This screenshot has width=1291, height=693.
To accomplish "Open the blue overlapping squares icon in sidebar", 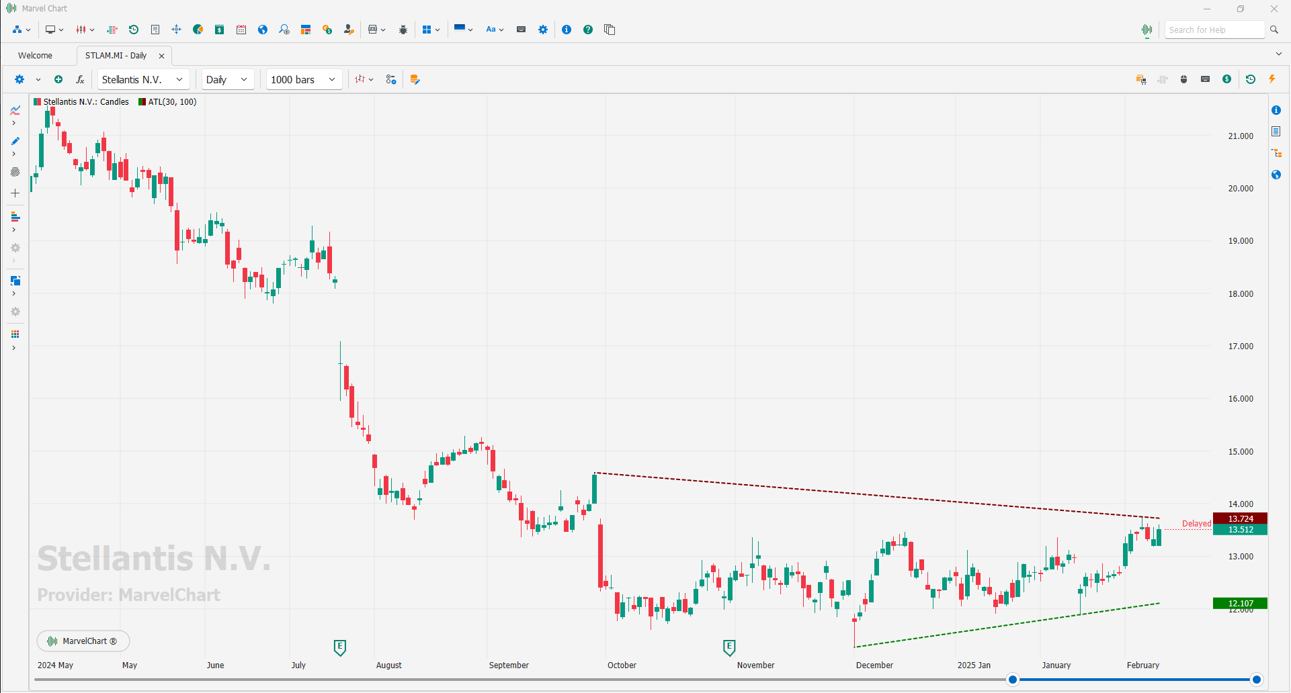I will click(15, 281).
